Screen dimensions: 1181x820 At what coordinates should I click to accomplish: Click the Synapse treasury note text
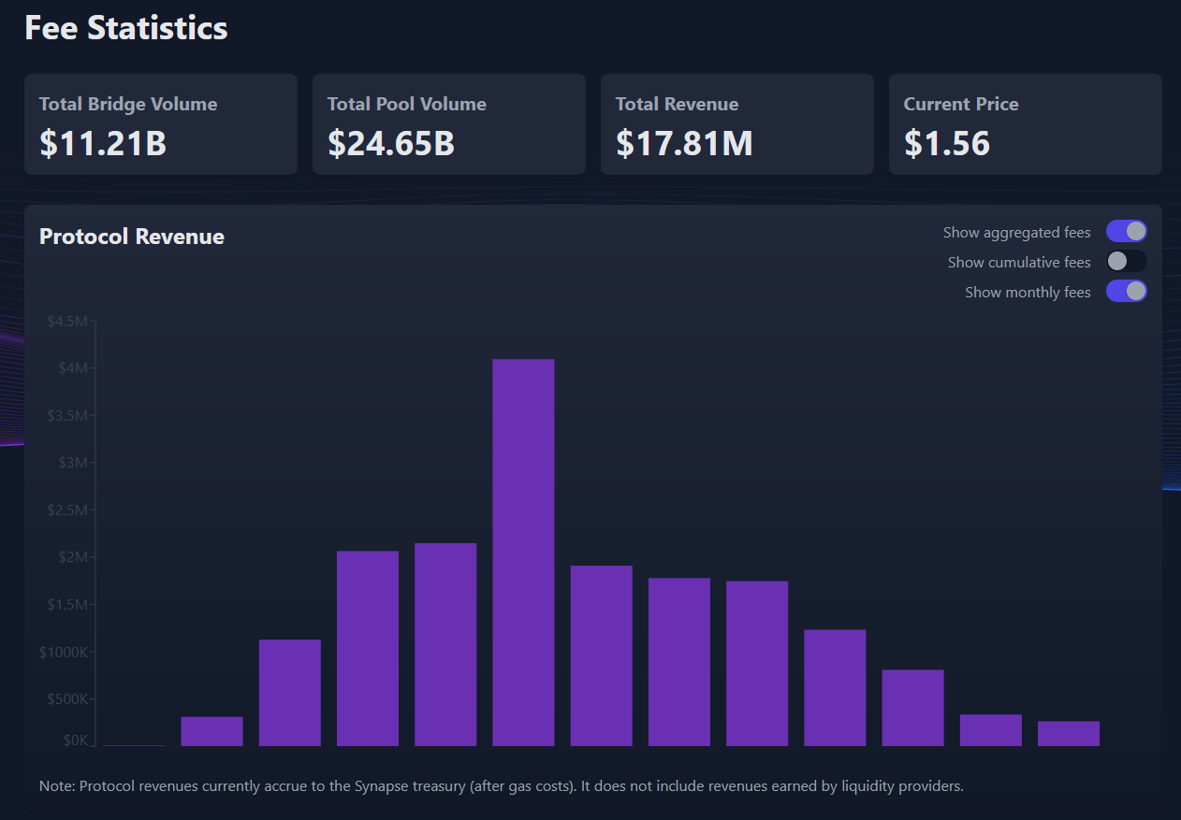pos(501,786)
